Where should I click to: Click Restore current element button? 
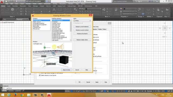coord(82,27)
